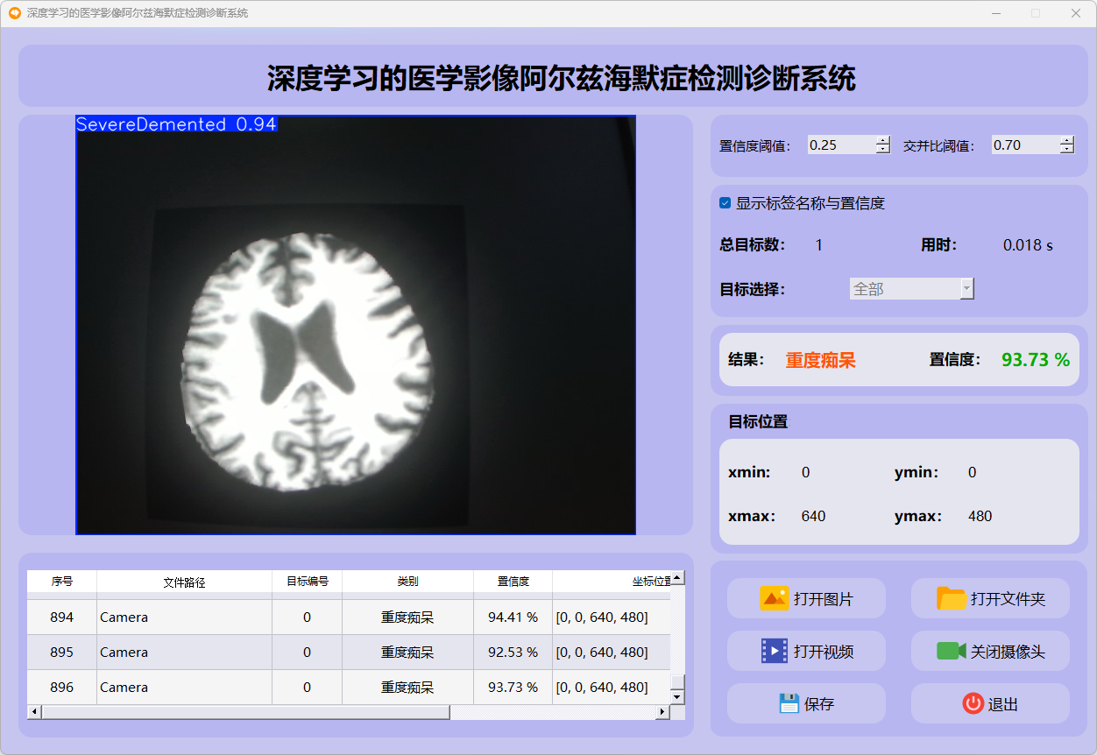Click coordinates cell in row 896

(x=612, y=688)
